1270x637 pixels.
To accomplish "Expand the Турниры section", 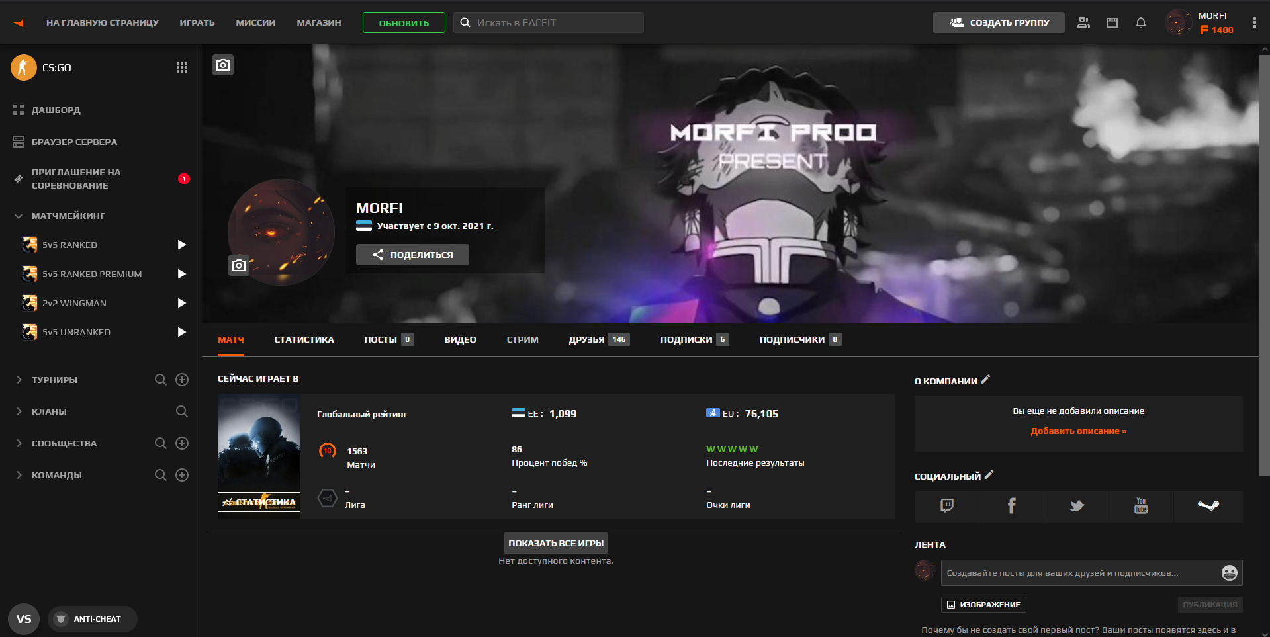I will [19, 380].
